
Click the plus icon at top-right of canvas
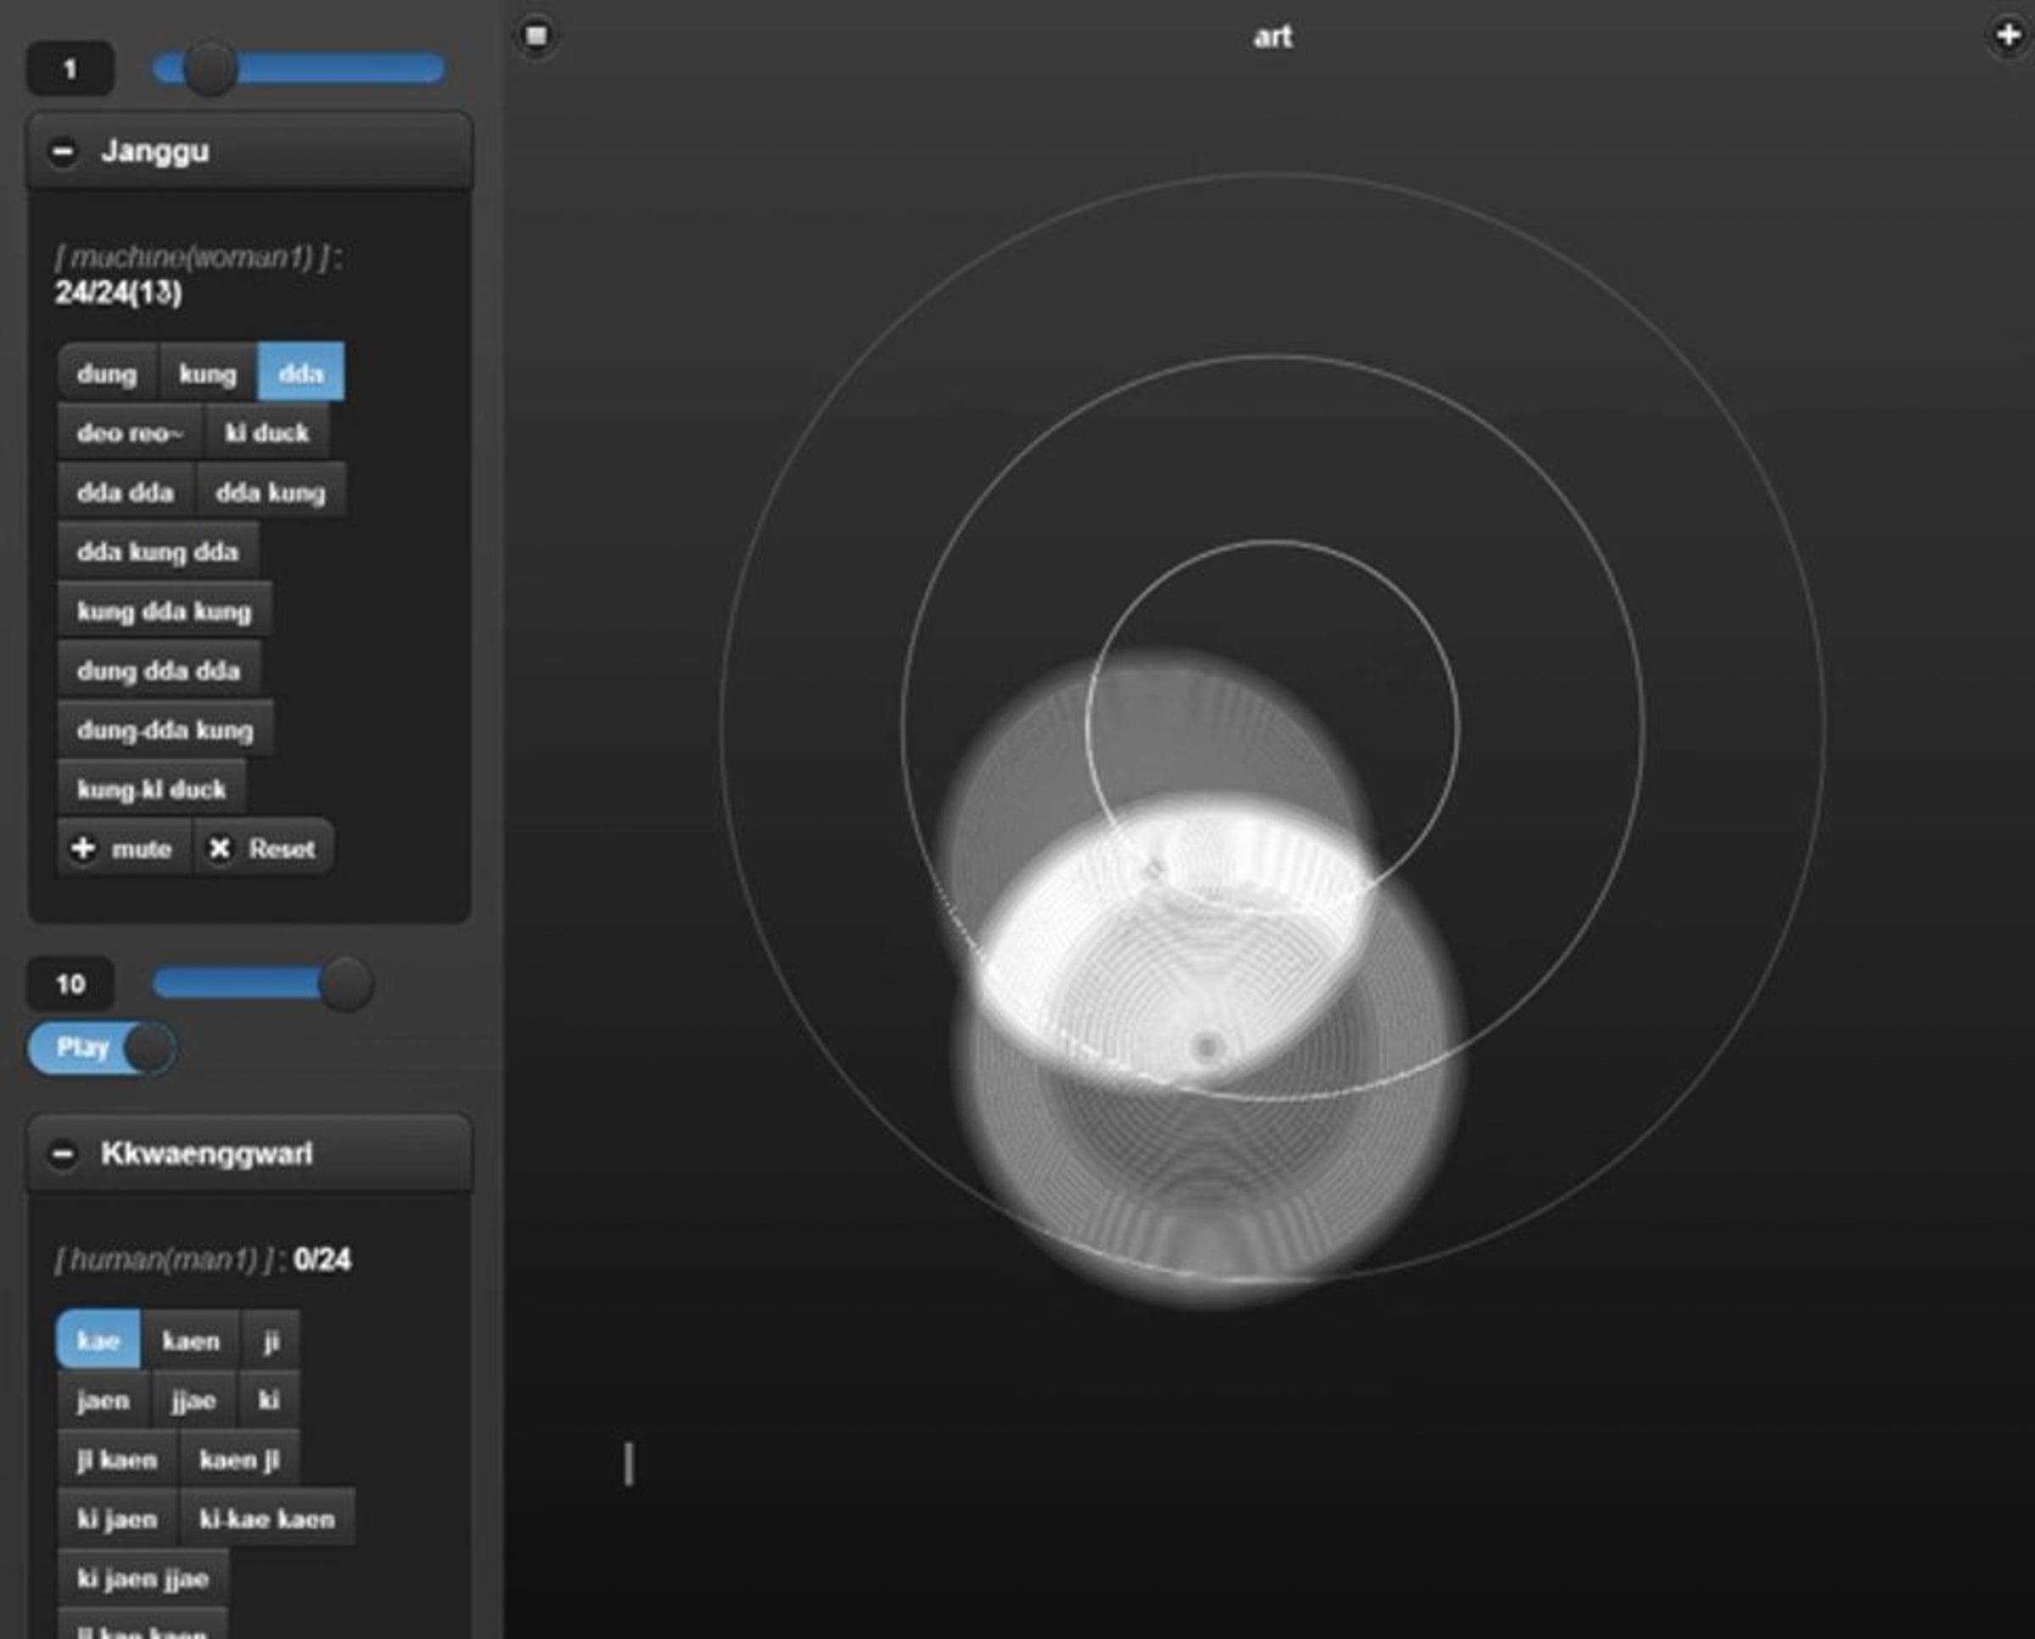point(2008,36)
